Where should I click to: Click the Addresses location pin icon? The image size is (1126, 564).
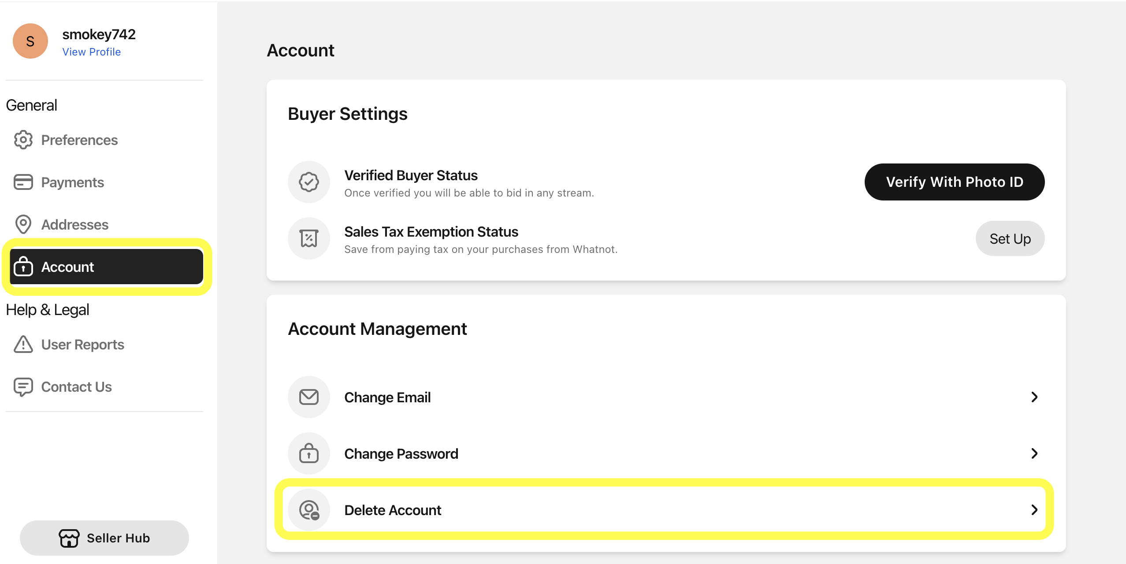[x=23, y=224]
